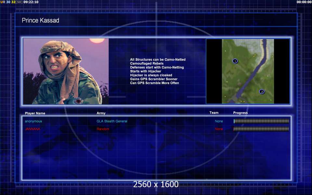Click the Army column header
The height and width of the screenshot is (195, 312).
pos(101,113)
